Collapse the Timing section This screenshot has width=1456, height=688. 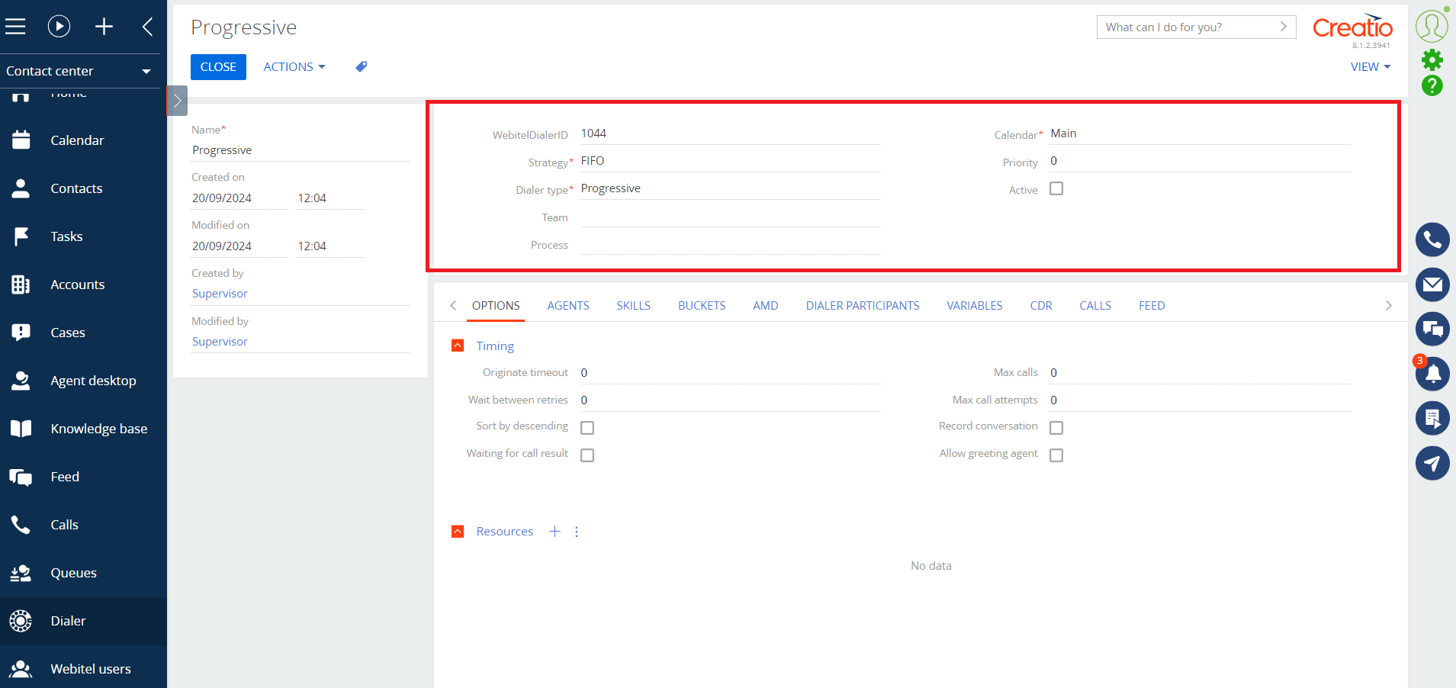point(458,346)
